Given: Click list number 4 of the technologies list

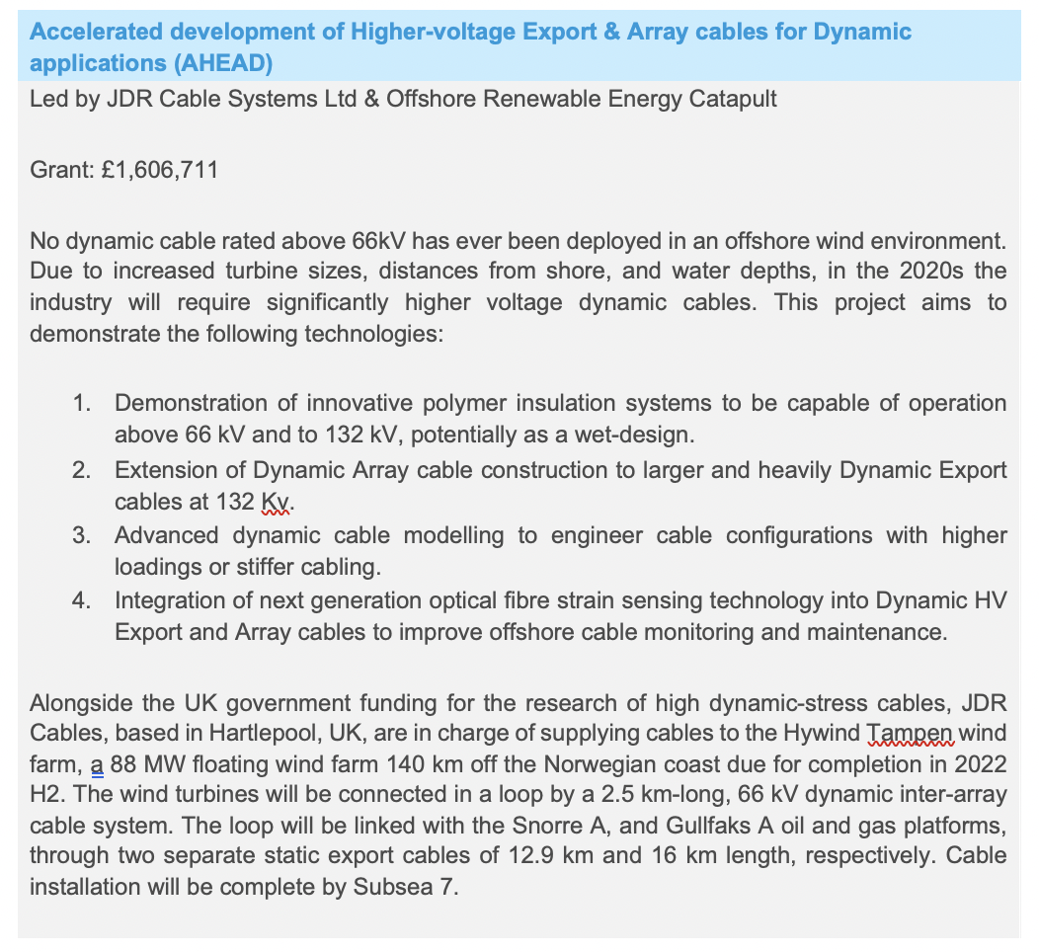Looking at the screenshot, I should tap(83, 600).
